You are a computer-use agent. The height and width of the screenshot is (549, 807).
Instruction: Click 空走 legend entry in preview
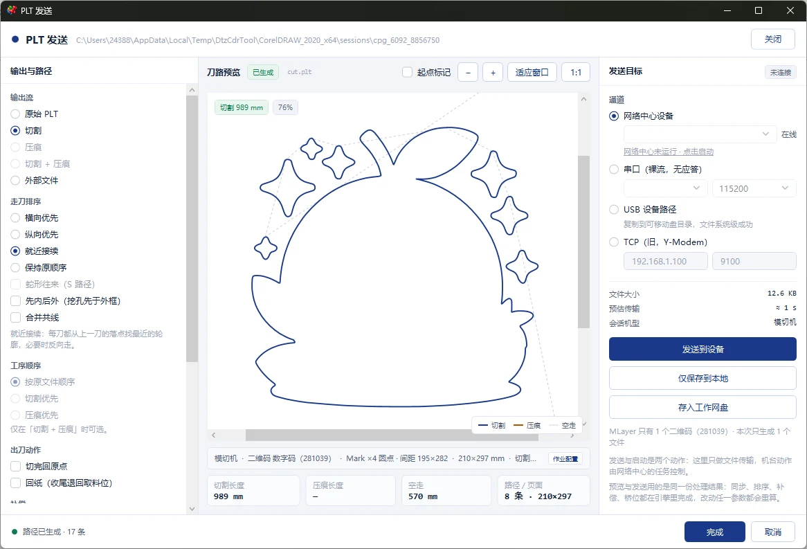(x=563, y=425)
